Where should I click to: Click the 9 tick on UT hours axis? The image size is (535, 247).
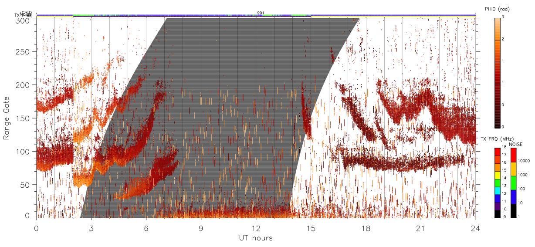click(x=201, y=228)
